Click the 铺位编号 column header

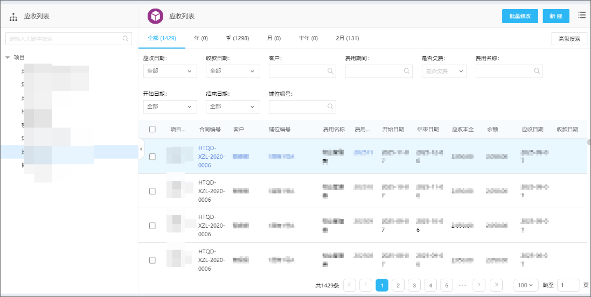(x=279, y=129)
